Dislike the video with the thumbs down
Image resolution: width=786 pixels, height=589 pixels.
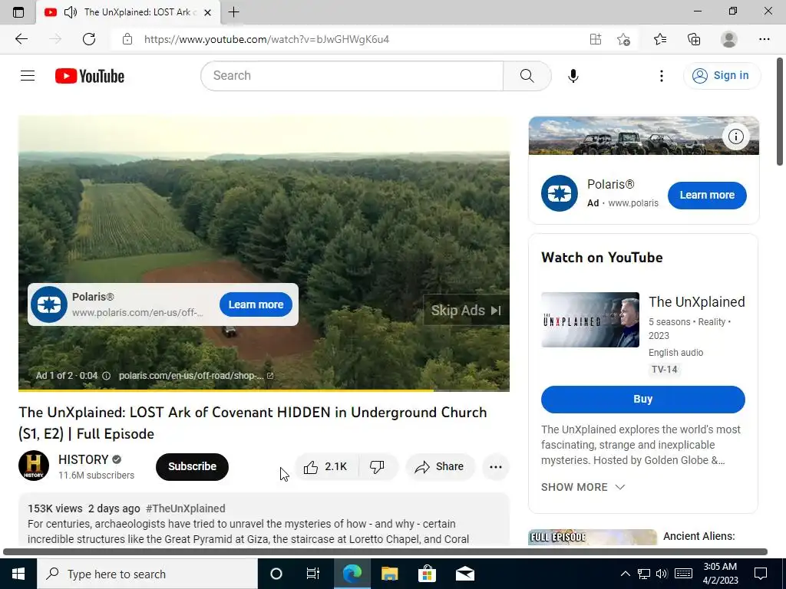pyautogui.click(x=377, y=467)
